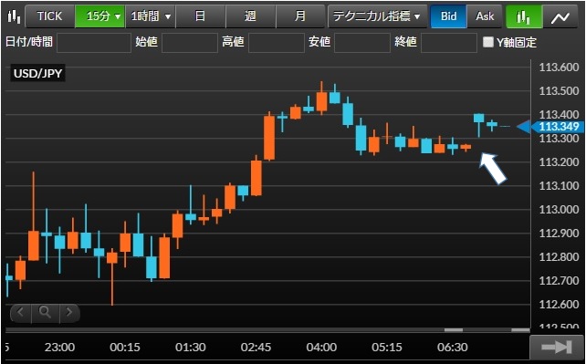This screenshot has width=586, height=364.
Task: Click the 112.600 price axis label
Action: click(x=559, y=305)
